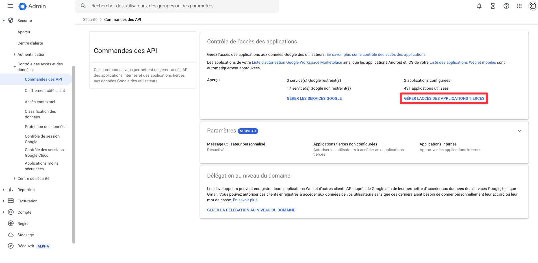Collapse the Contrôle des accès et des données group
The width and height of the screenshot is (538, 263).
point(15,67)
